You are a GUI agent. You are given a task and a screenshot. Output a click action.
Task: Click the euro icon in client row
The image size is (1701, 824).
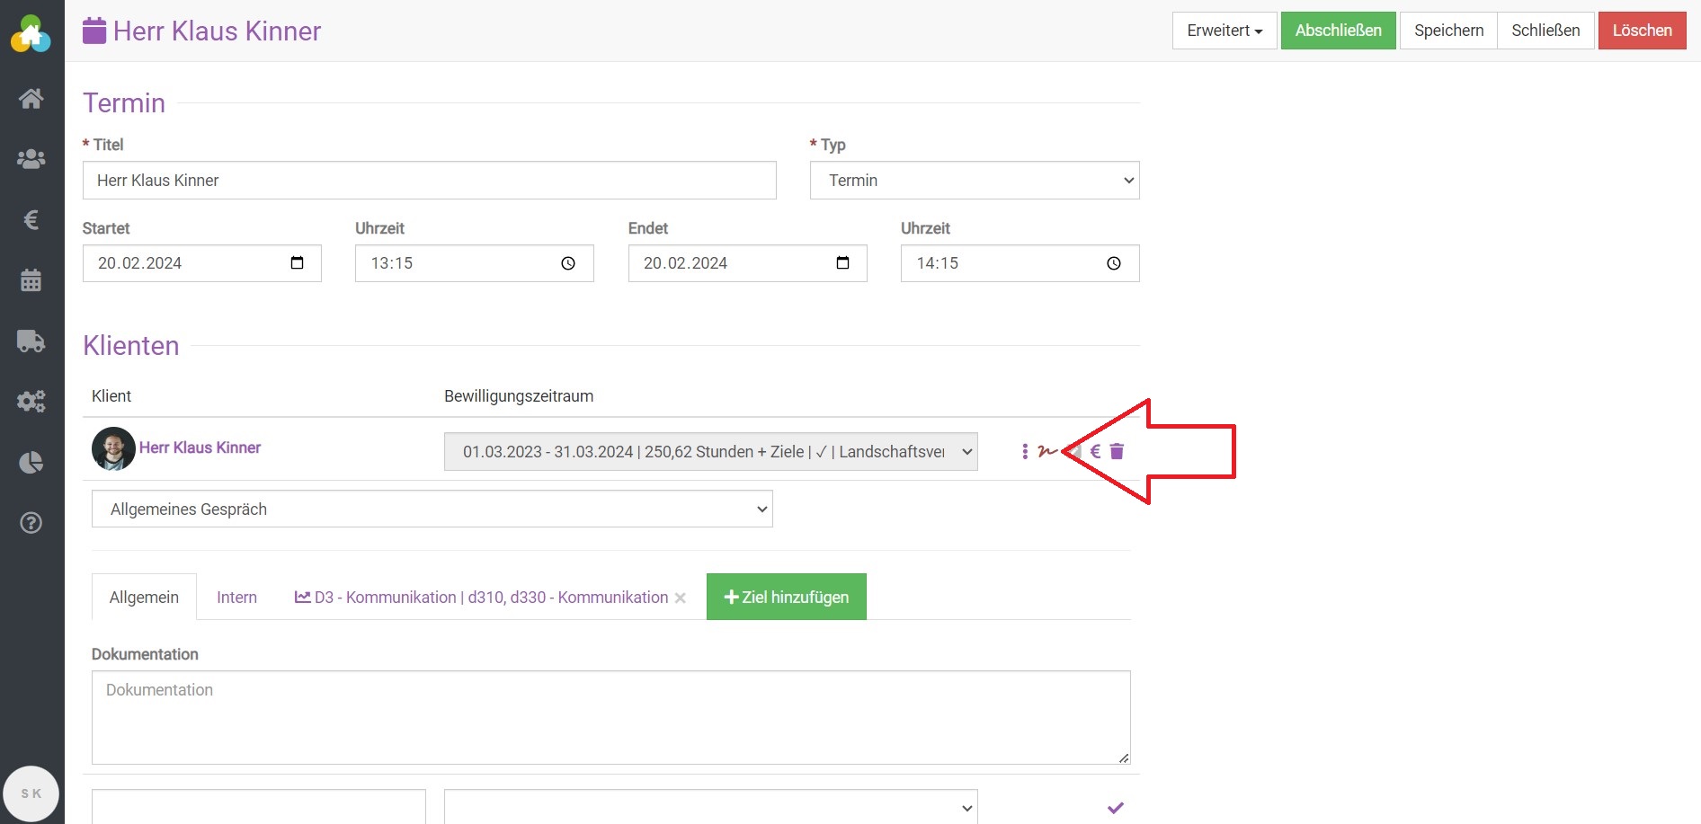(1095, 451)
